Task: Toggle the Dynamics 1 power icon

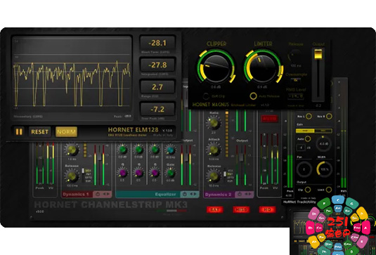Action: (98, 194)
